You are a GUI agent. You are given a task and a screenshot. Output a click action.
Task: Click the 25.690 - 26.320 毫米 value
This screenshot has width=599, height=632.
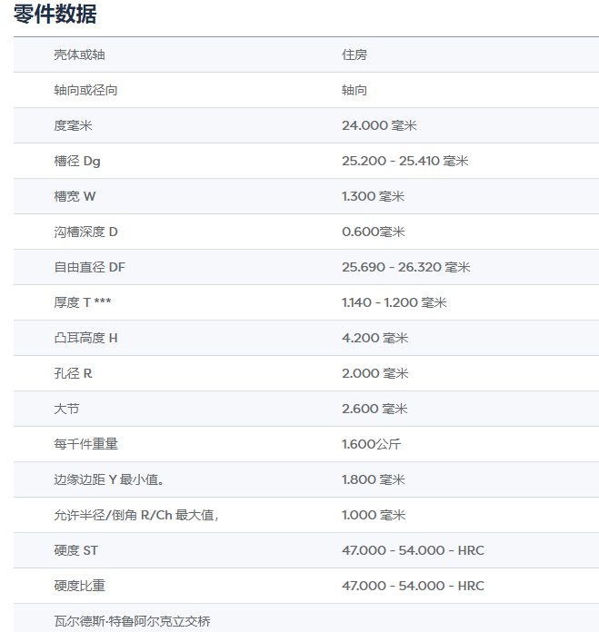click(405, 267)
